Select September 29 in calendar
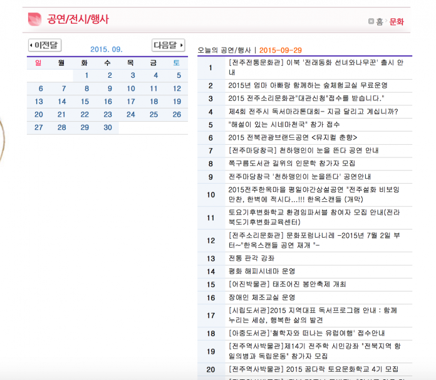The height and width of the screenshot is (380, 436). [85, 127]
